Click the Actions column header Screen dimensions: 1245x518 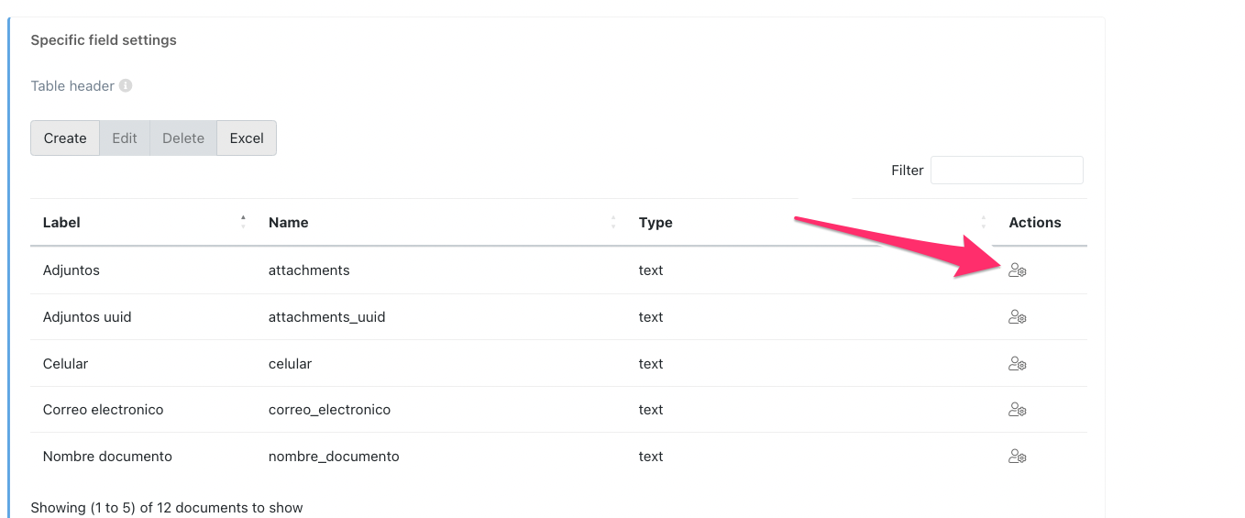tap(1034, 223)
